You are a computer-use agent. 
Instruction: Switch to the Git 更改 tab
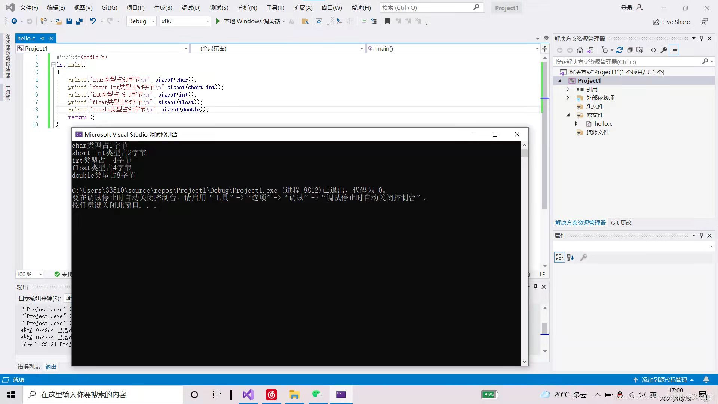pyautogui.click(x=621, y=223)
